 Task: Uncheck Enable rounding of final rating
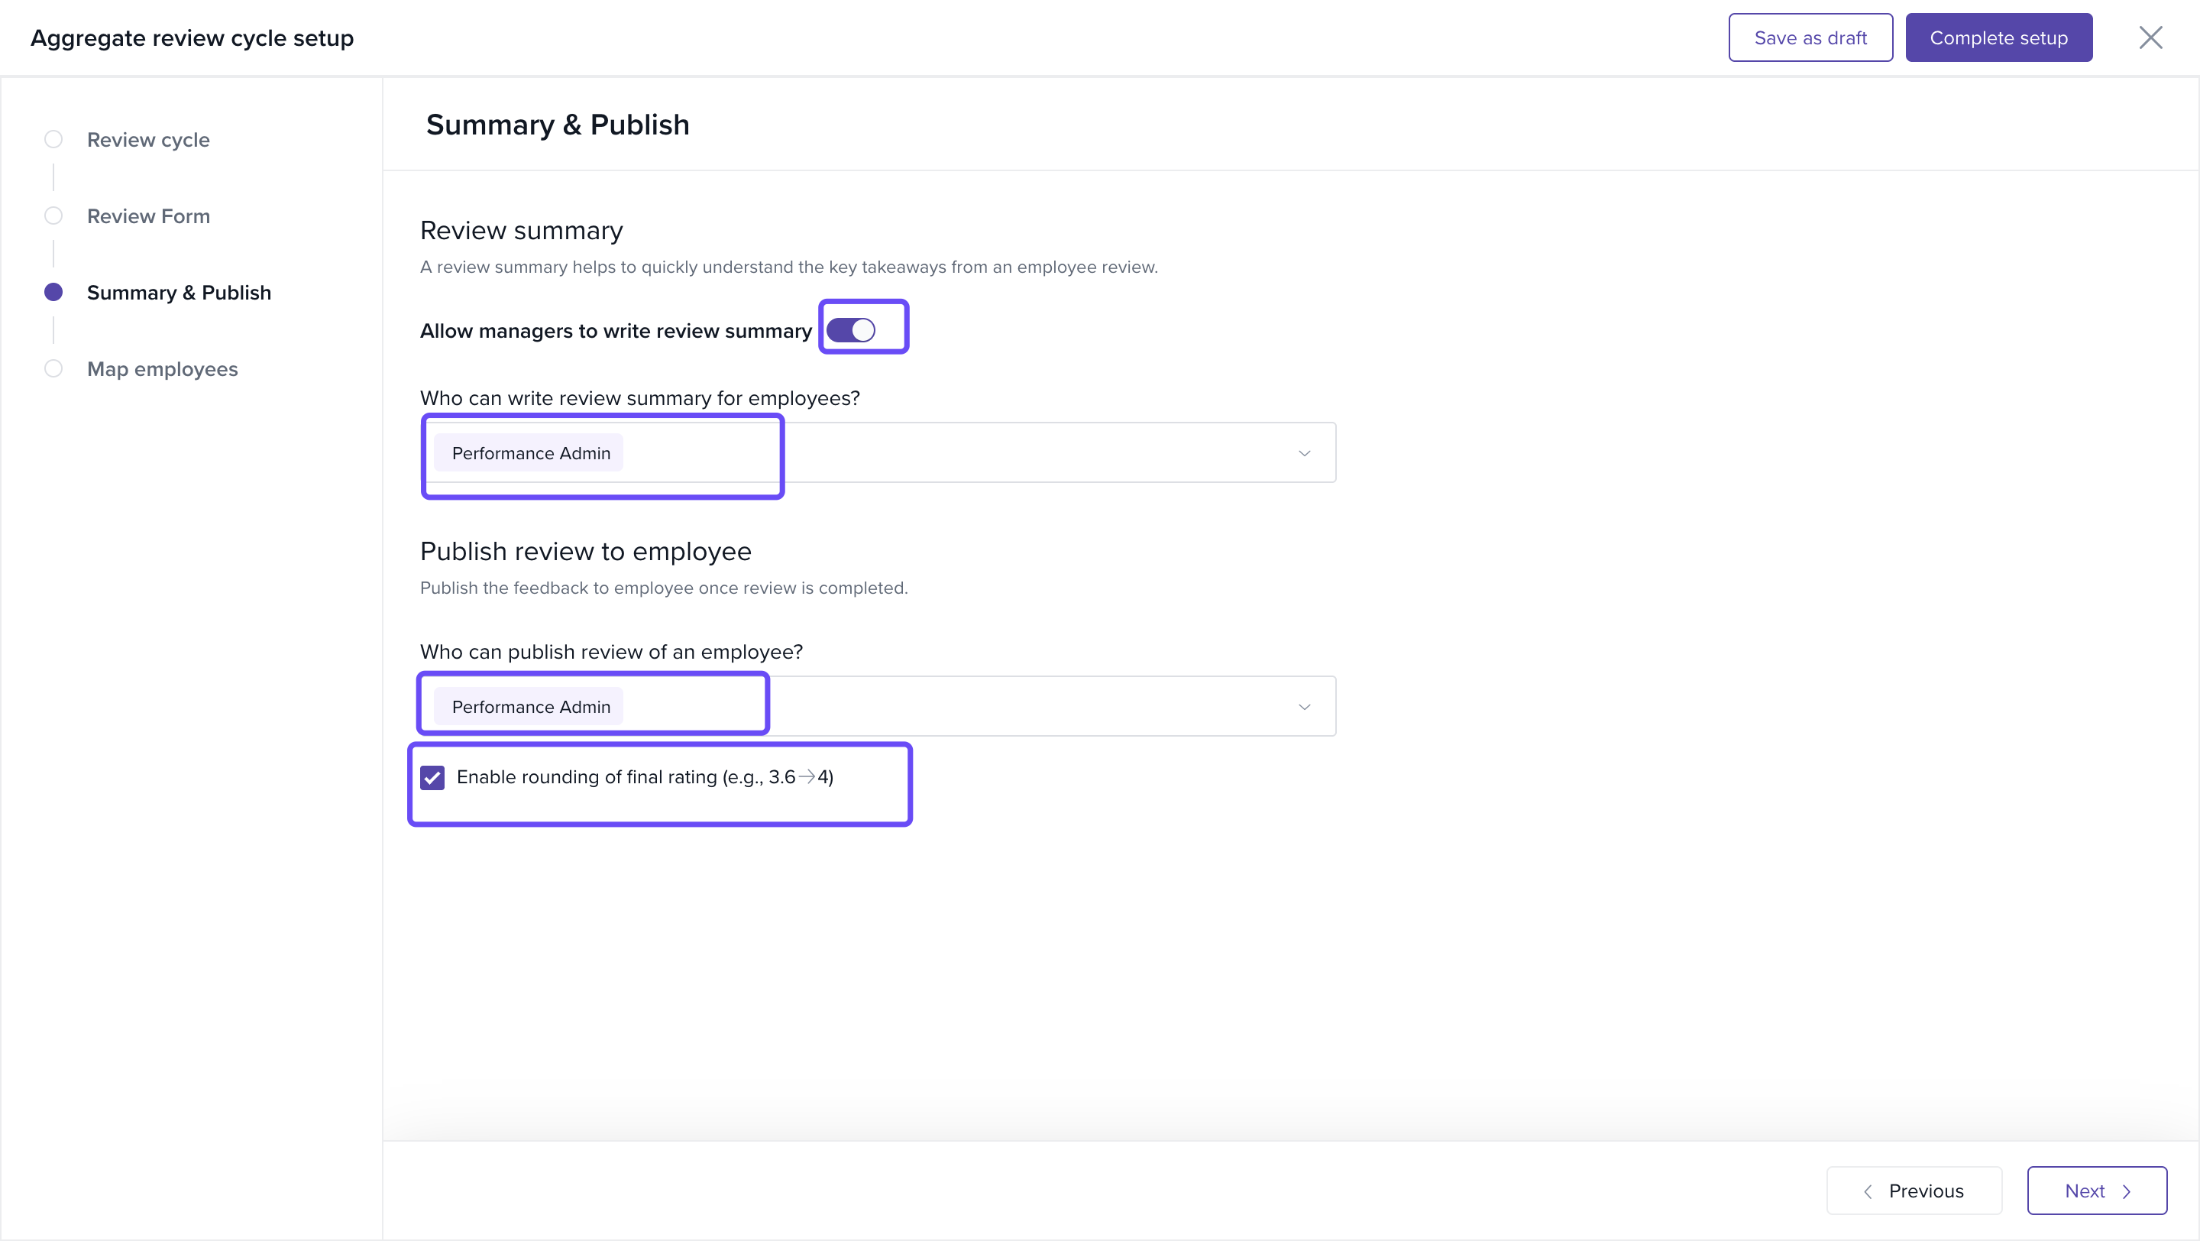(x=432, y=777)
